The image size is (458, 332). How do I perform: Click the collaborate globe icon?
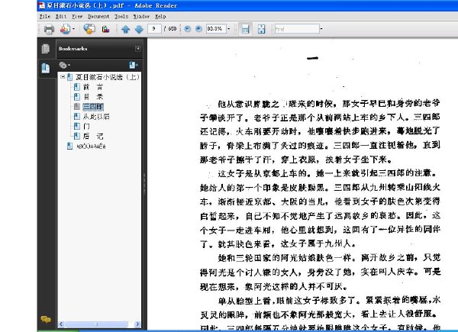pyautogui.click(x=89, y=29)
